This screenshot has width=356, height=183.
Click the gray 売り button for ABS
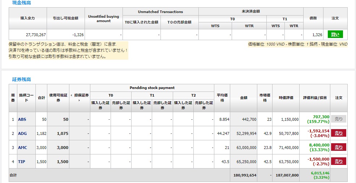[339, 119]
